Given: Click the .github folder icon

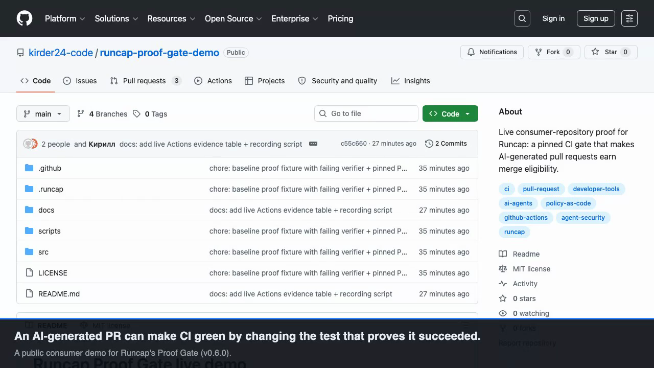Looking at the screenshot, I should (x=29, y=168).
